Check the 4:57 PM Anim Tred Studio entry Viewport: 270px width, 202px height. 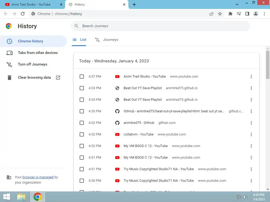82,77
